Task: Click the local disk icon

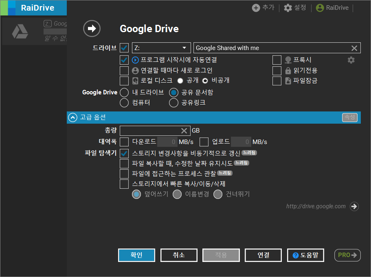Action: tap(135, 81)
